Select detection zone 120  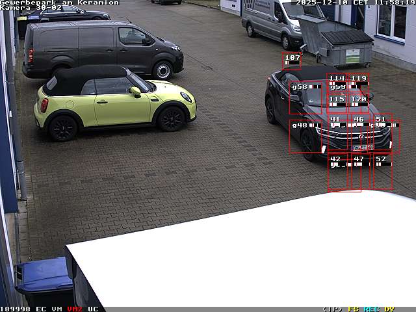[x=359, y=103]
